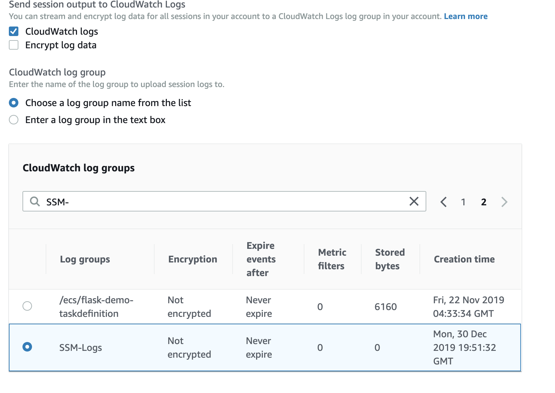This screenshot has width=555, height=393.
Task: Uncheck the CloudWatch logs checkbox
Action: pyautogui.click(x=14, y=32)
